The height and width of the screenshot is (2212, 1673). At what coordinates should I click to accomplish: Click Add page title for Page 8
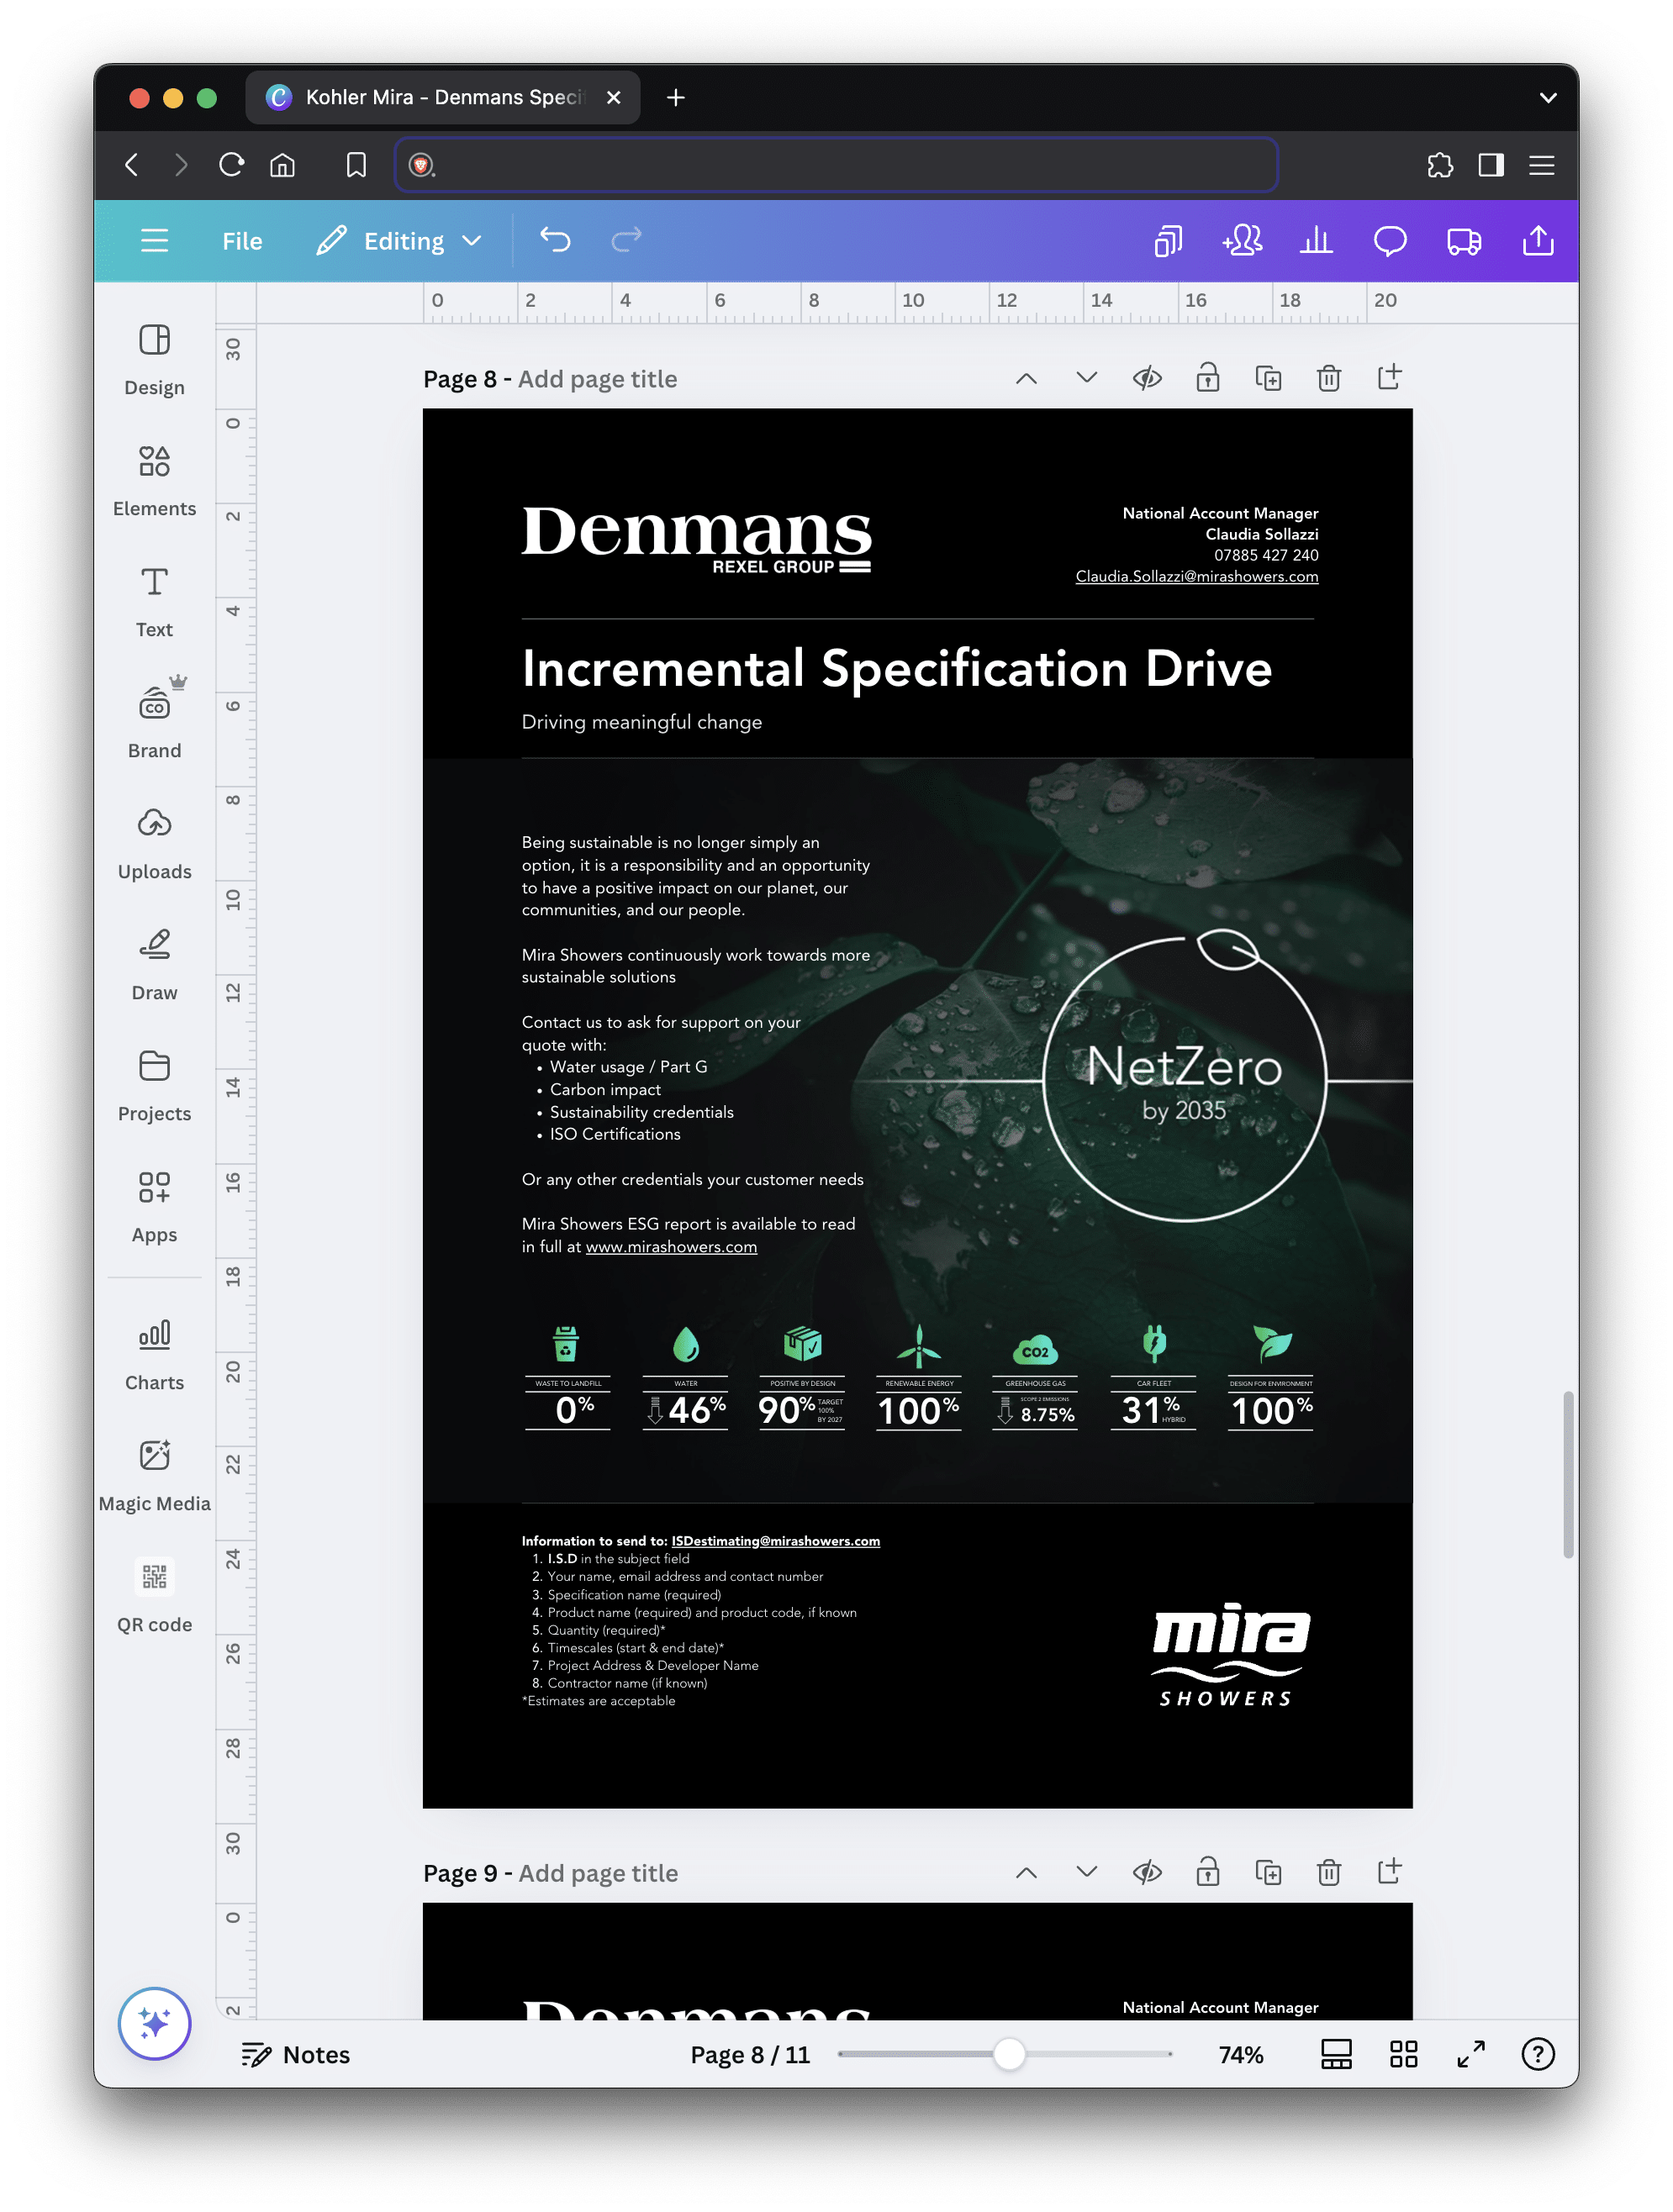598,379
